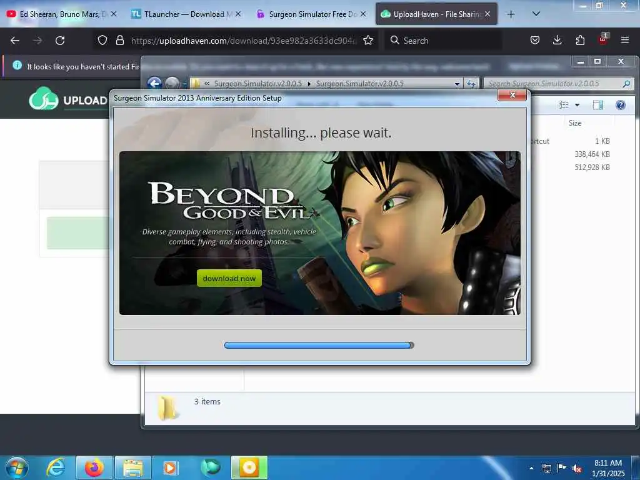Viewport: 640px width, 480px height.
Task: Click the Firefox Search box
Action: coord(443,41)
